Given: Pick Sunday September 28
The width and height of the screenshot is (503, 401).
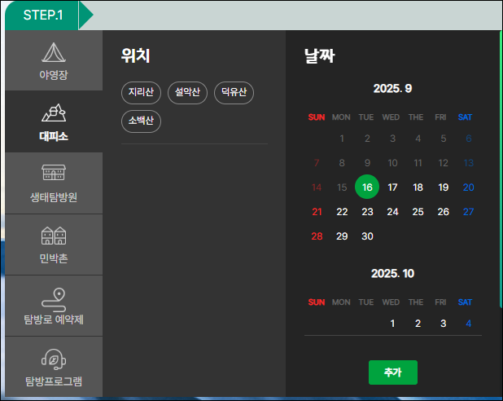Looking at the screenshot, I should pos(317,236).
